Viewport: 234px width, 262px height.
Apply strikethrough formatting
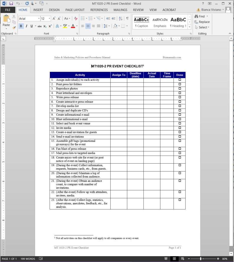40,26
